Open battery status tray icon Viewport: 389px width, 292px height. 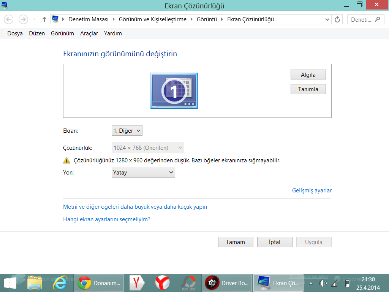pyautogui.click(x=348, y=283)
